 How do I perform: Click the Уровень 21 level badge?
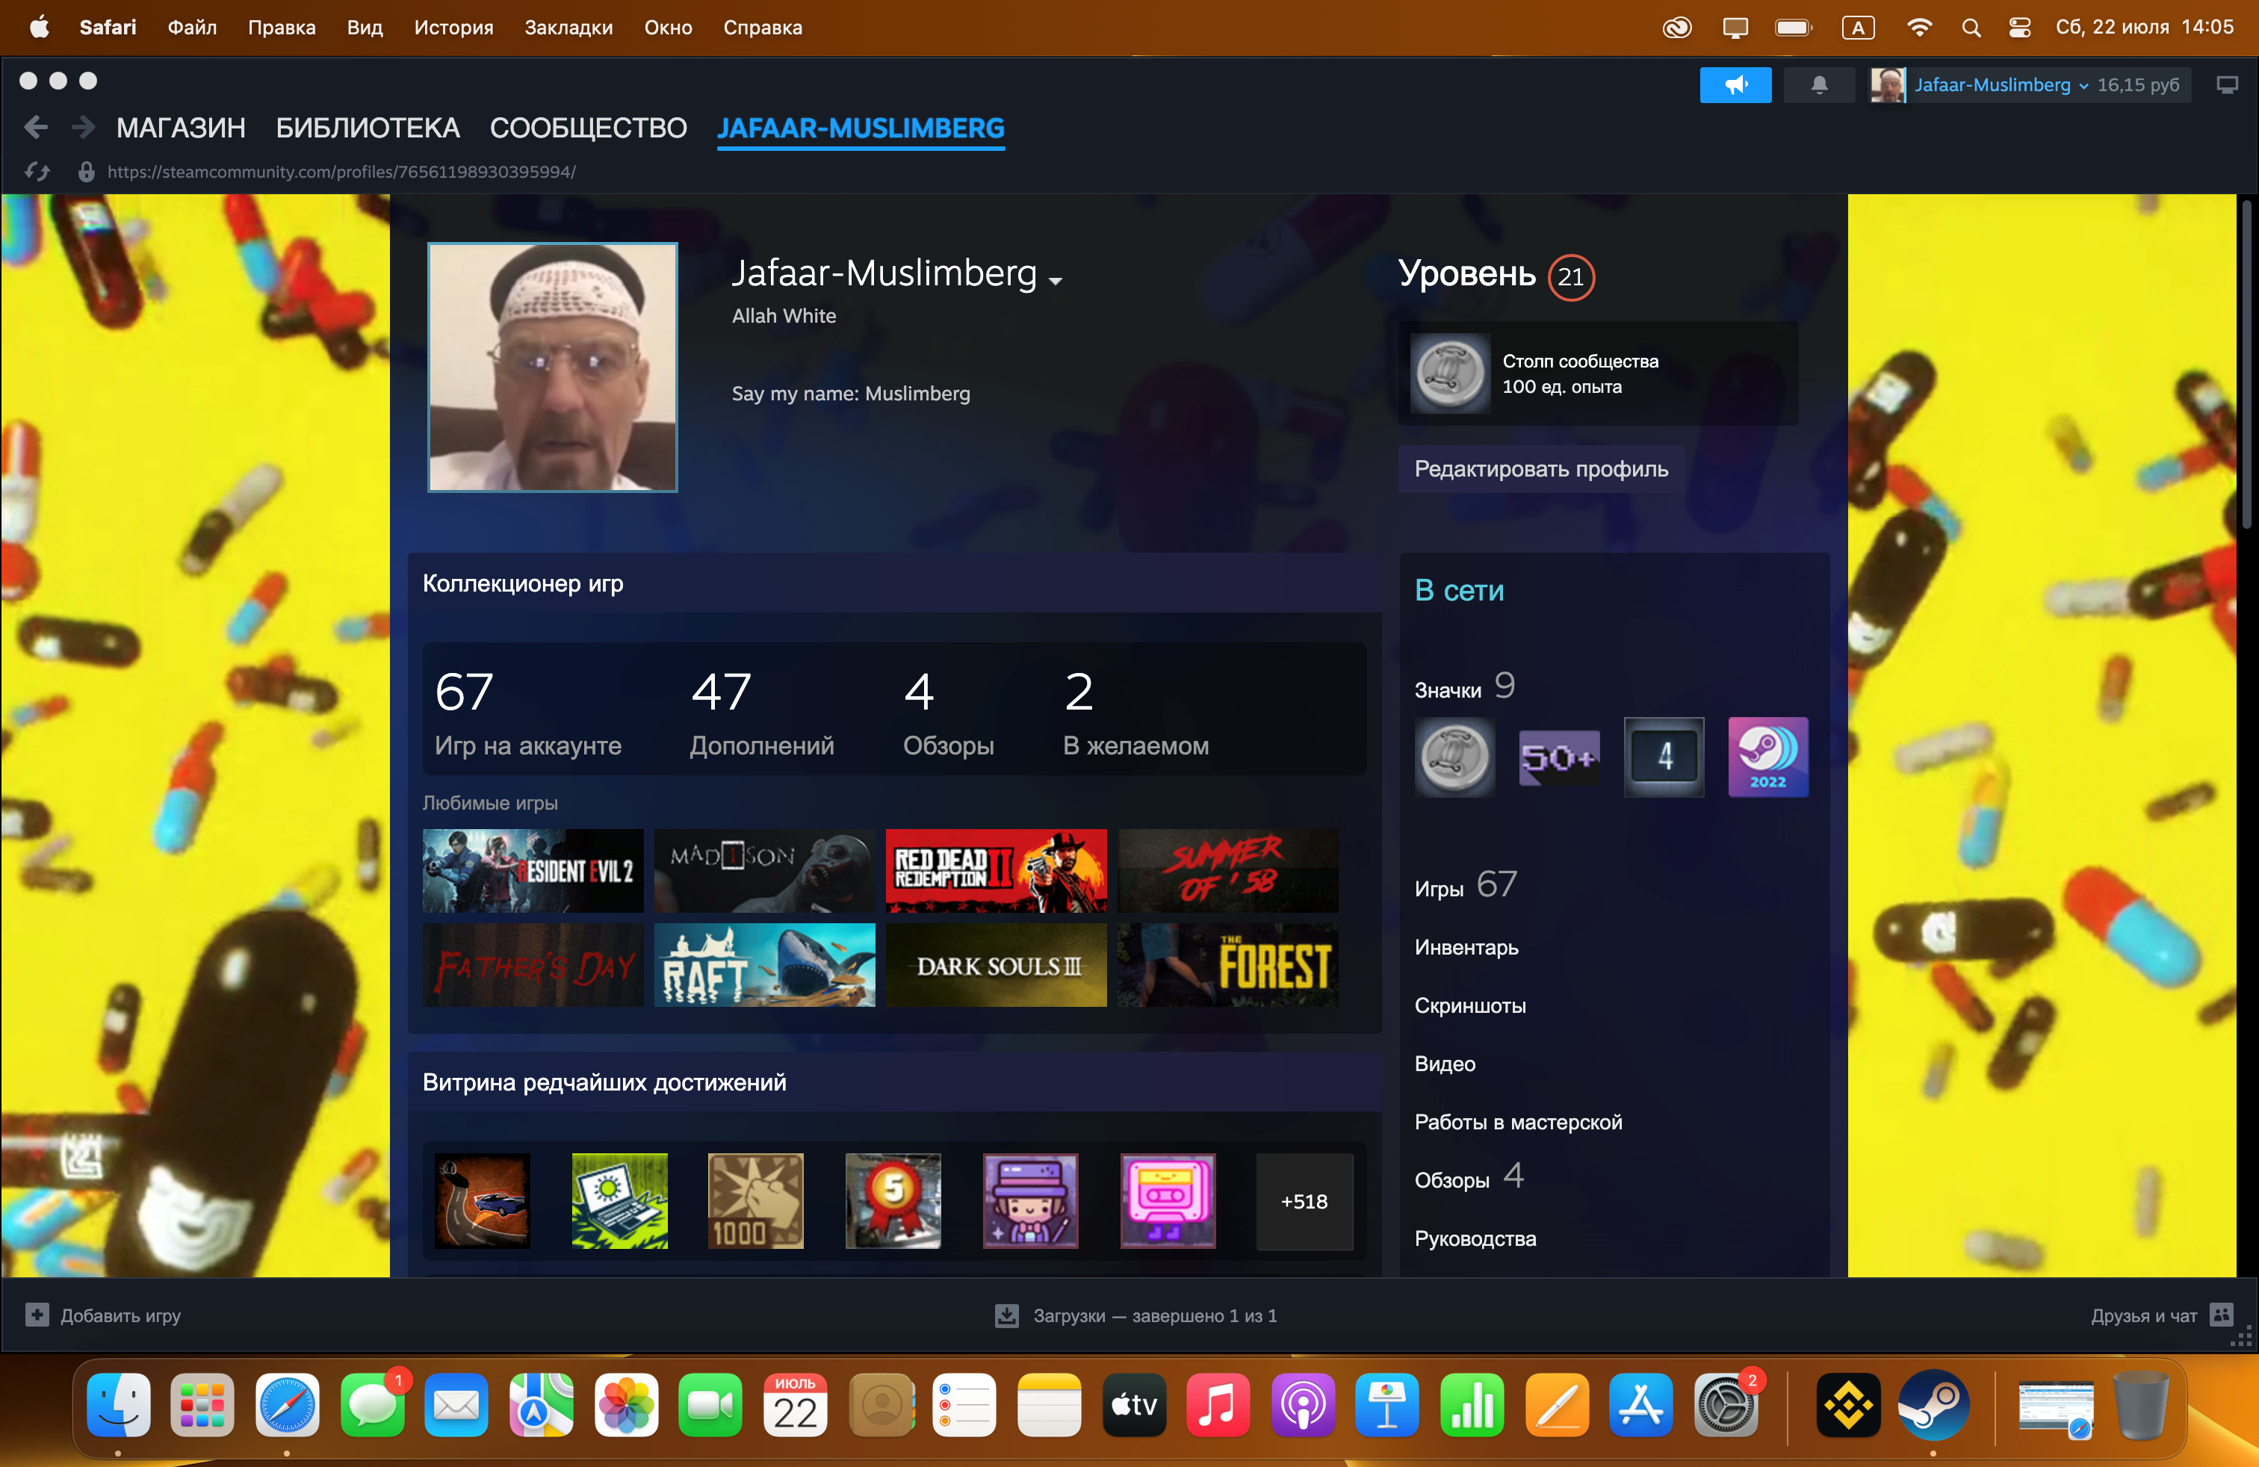[x=1571, y=277]
